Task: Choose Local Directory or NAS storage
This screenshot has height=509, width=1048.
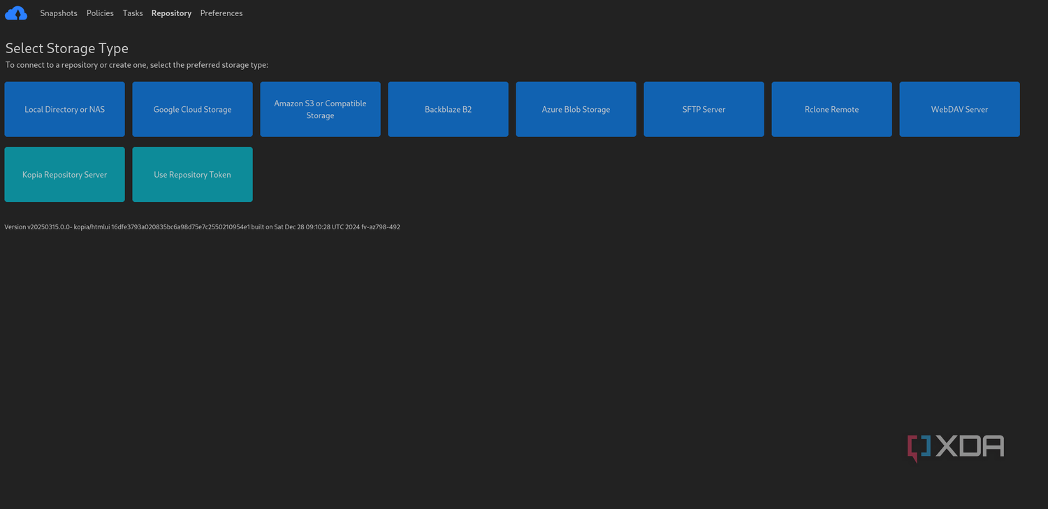Action: (65, 109)
